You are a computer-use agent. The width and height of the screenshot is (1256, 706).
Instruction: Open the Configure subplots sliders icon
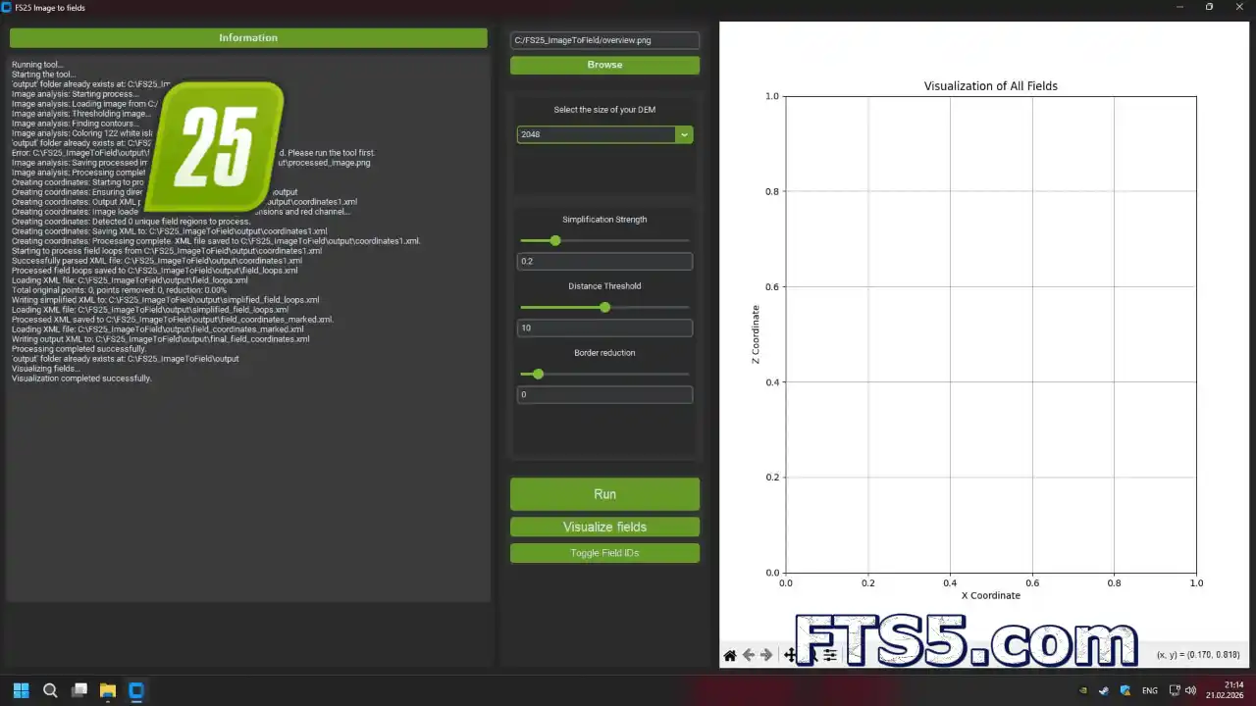point(830,655)
